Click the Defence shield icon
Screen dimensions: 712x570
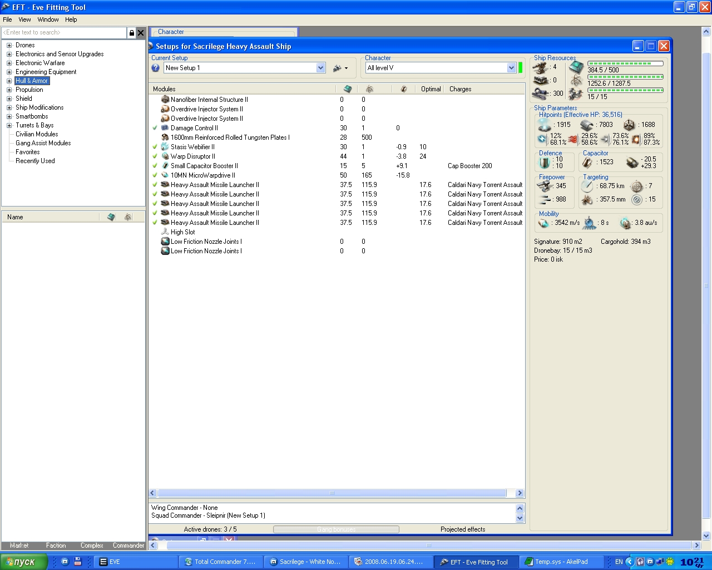point(545,163)
